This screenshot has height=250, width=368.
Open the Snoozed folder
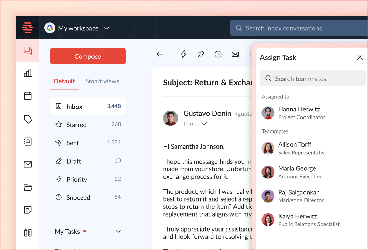(88, 197)
